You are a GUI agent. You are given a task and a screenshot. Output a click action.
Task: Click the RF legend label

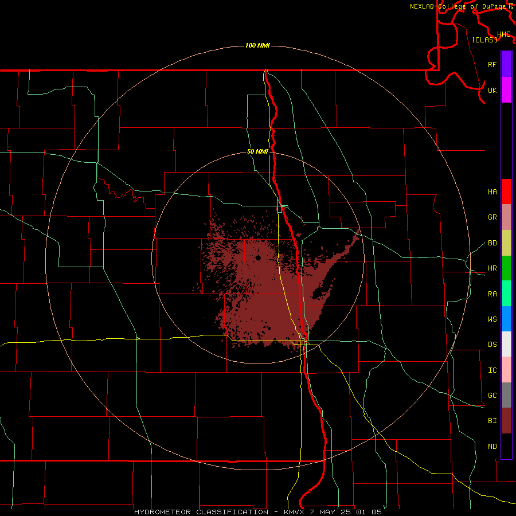[x=492, y=64]
